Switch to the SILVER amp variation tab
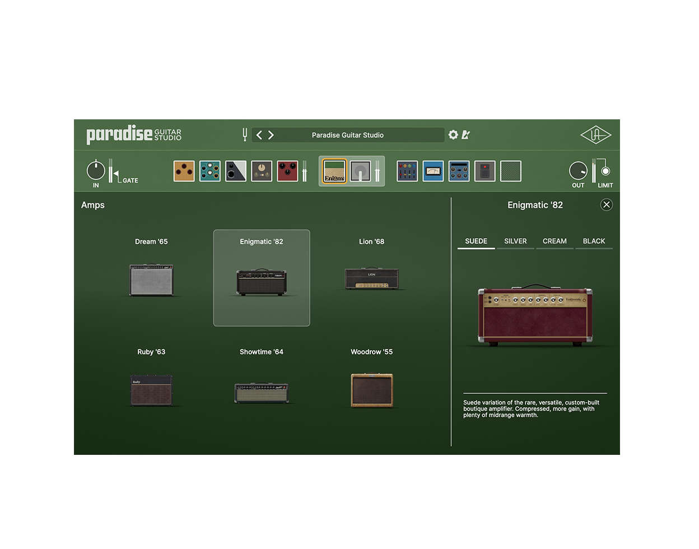 [x=515, y=241]
